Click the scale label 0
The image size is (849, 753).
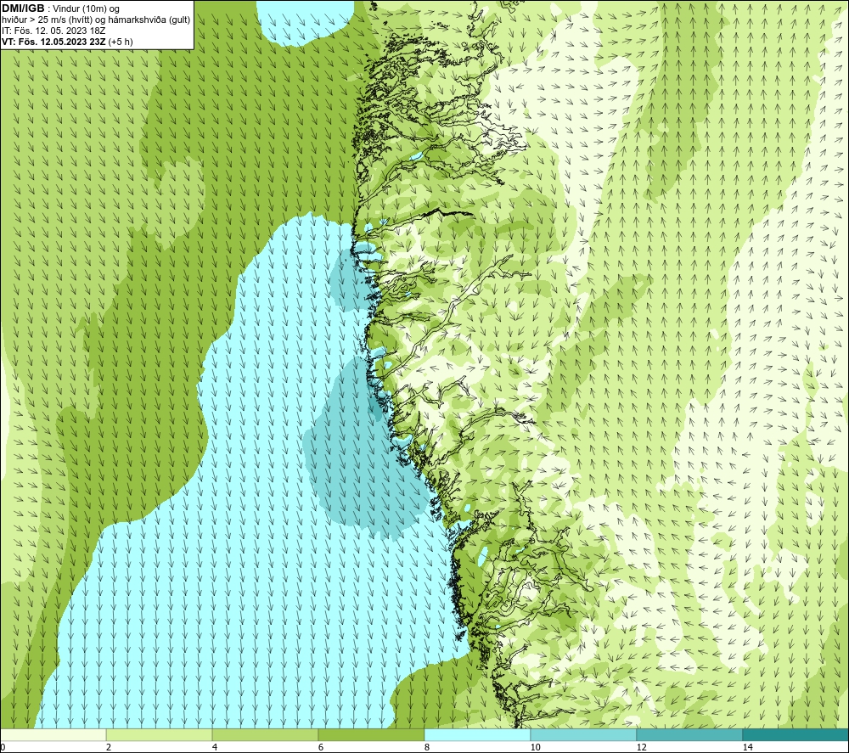tap(3, 748)
